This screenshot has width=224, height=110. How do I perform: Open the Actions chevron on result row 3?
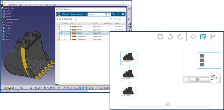(x=65, y=33)
